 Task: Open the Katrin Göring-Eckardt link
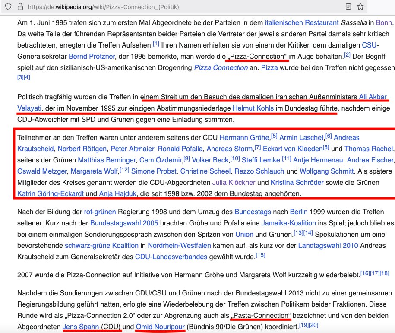point(51,193)
